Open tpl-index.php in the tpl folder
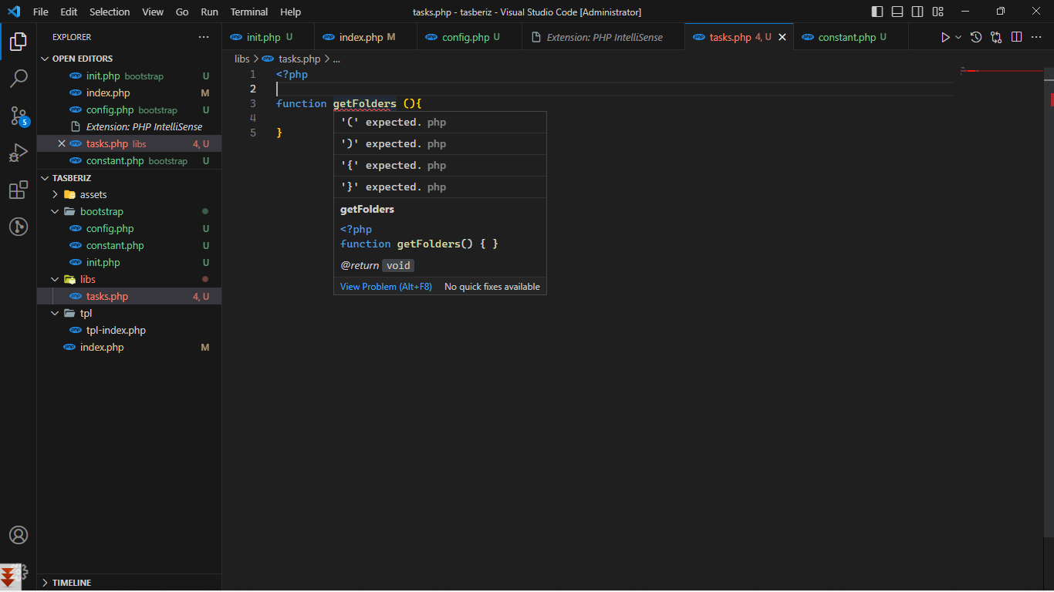Viewport: 1054px width, 592px height. pos(129,330)
